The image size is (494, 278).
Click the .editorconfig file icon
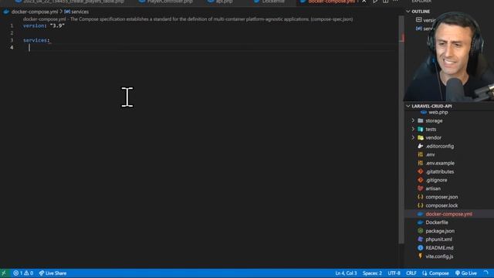click(420, 146)
